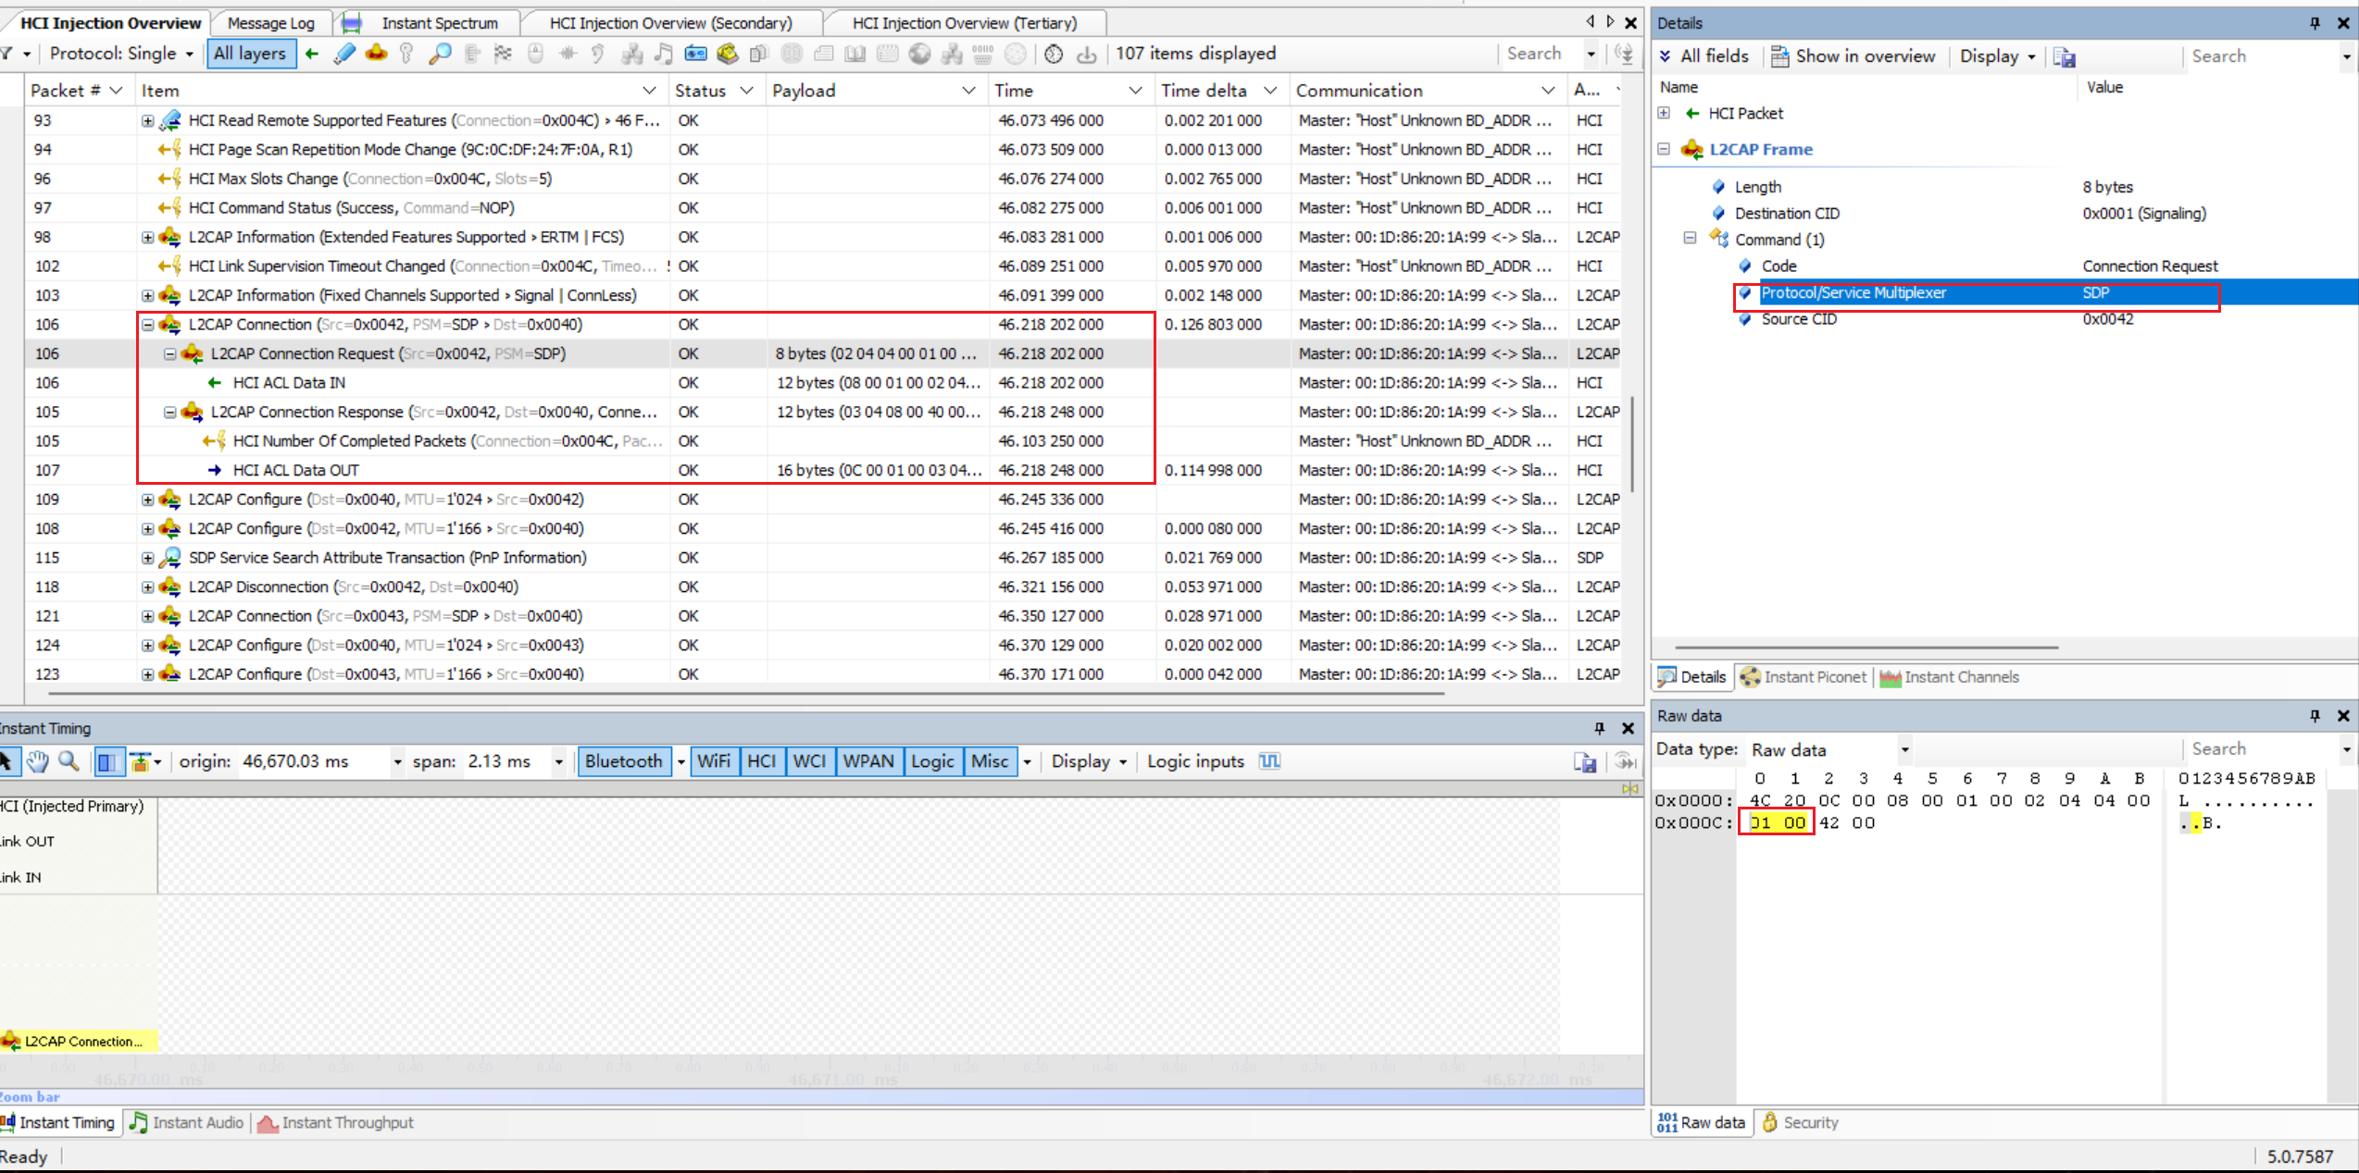This screenshot has width=2359, height=1173.
Task: Open the Instant Piconet tab
Action: coord(1804,677)
